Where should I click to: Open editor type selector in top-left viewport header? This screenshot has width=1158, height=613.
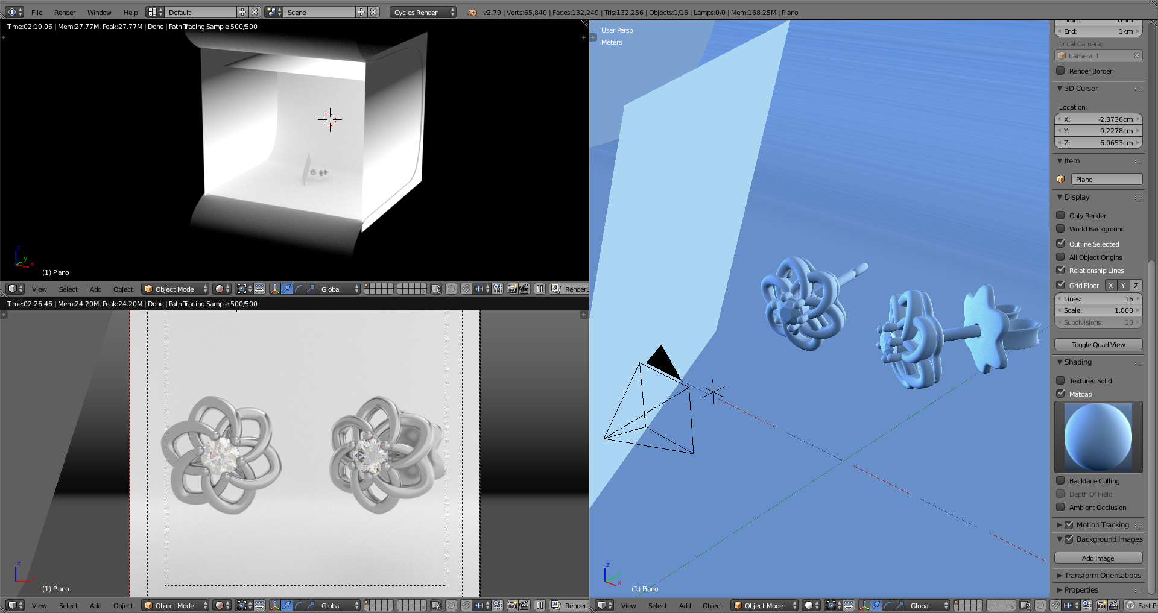[x=15, y=289]
